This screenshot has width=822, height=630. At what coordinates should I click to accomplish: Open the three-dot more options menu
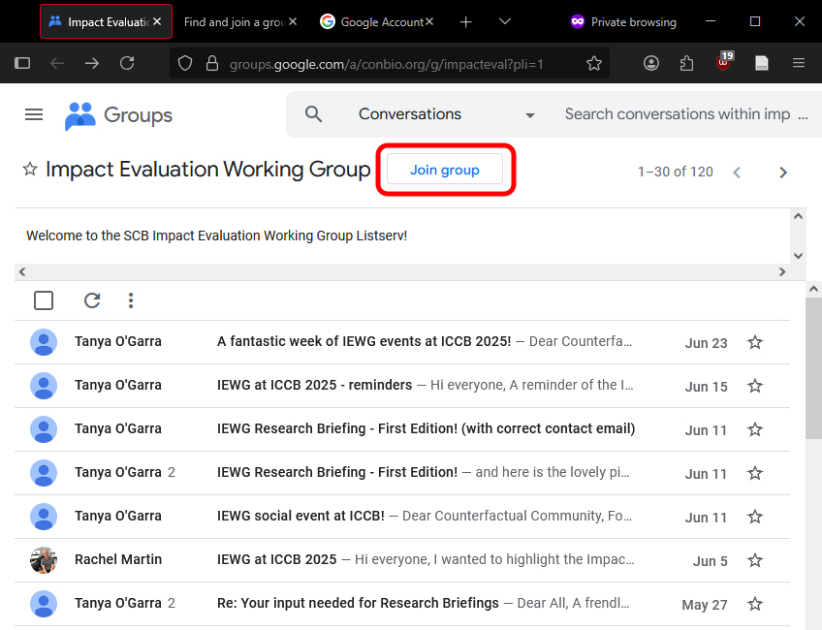[x=131, y=300]
